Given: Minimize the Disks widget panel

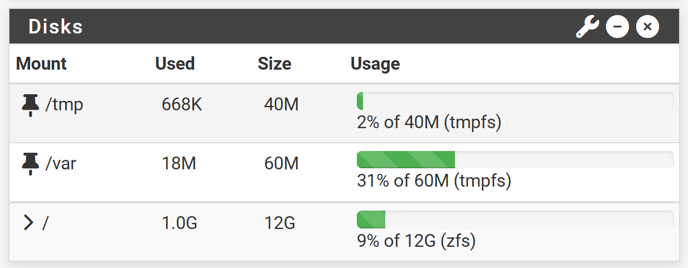Looking at the screenshot, I should pyautogui.click(x=618, y=26).
